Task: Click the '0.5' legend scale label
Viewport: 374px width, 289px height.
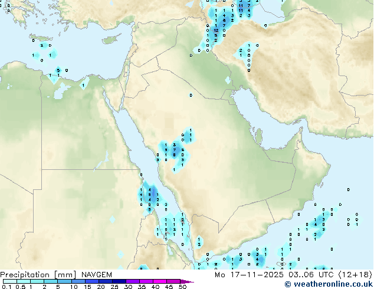Action: tap(20, 287)
